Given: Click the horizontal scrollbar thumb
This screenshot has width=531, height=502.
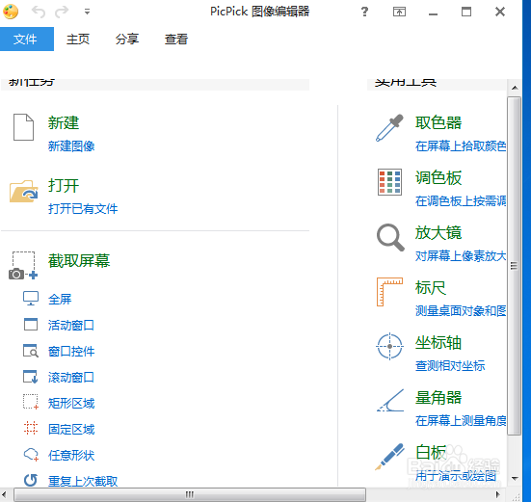Looking at the screenshot, I should pos(190,495).
